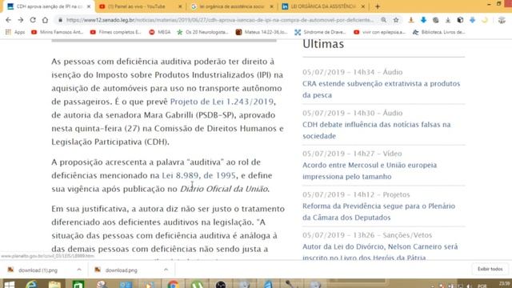
Task: Close the lei orgânica Google tab
Action: pos(271,6)
